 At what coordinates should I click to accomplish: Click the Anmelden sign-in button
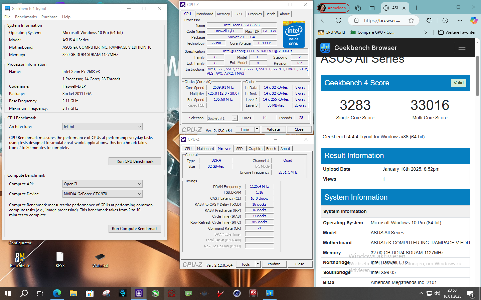(333, 8)
